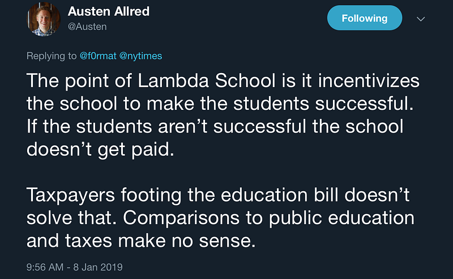Click the Austen Allred display name
This screenshot has height=279, width=453.
[x=109, y=11]
